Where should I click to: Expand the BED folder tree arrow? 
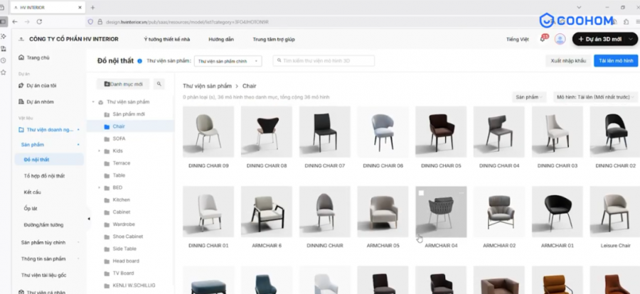tap(99, 187)
